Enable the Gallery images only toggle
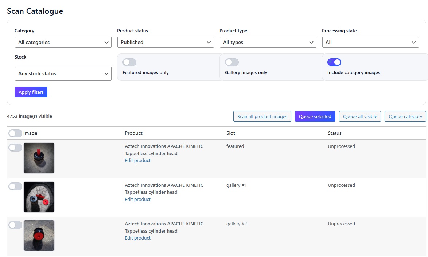Viewport: 428px width, 257px height. tap(232, 62)
